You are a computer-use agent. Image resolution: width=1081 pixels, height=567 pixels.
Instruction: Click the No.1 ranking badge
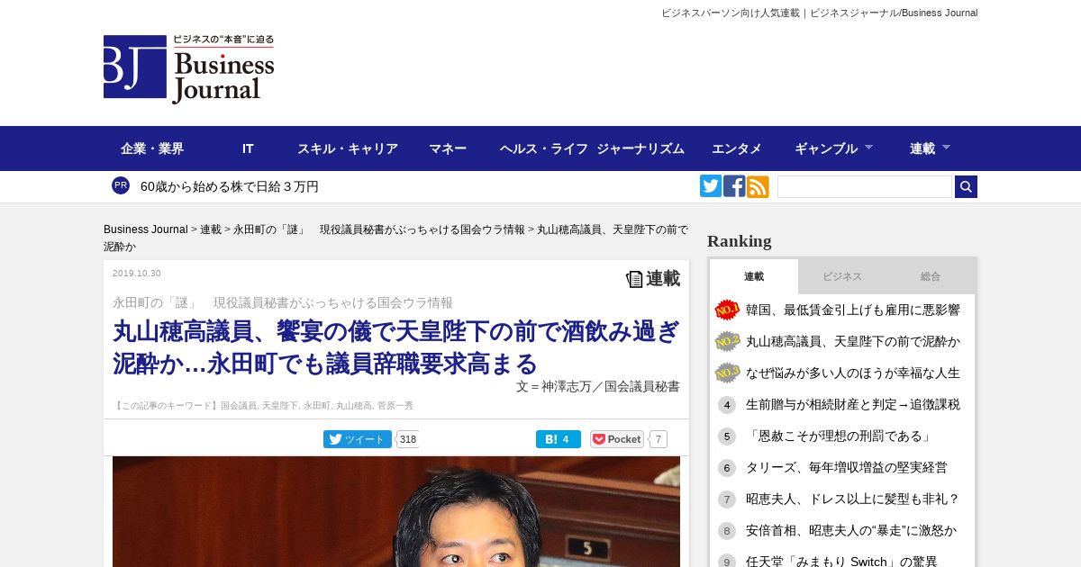pyautogui.click(x=727, y=310)
